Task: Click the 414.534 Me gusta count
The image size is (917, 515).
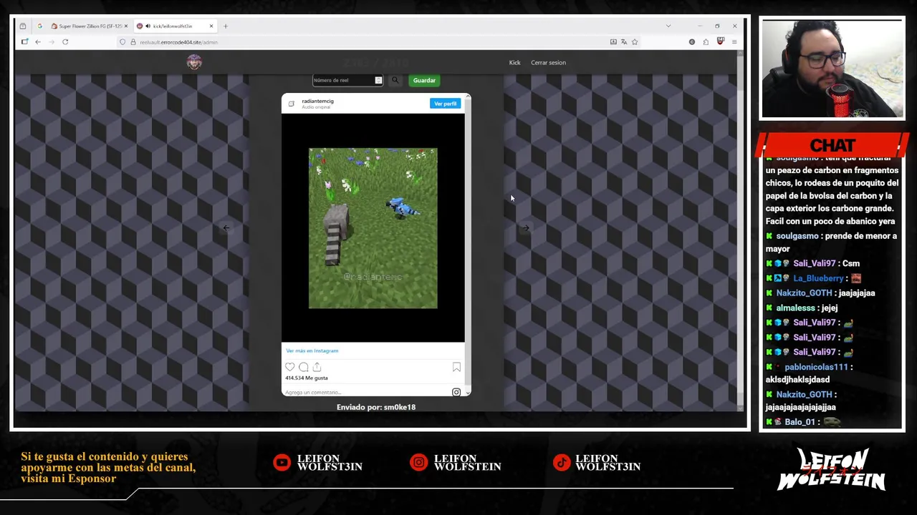Action: 306,378
